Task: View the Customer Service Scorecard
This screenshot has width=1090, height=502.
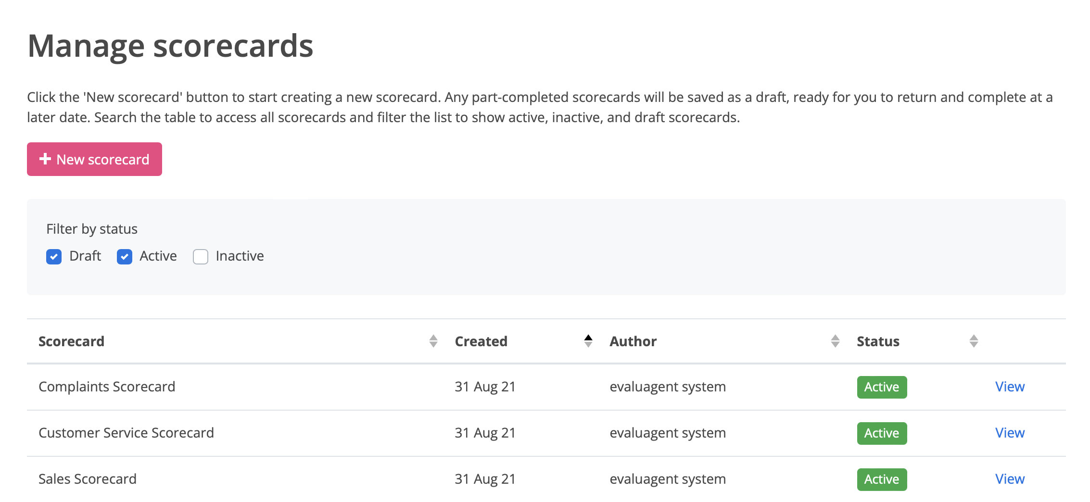Action: pos(1010,433)
